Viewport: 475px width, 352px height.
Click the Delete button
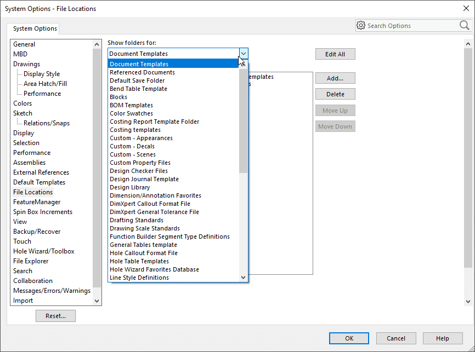[335, 94]
